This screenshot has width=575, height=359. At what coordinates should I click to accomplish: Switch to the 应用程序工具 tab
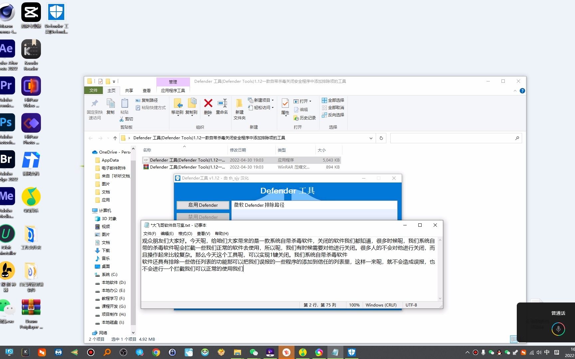[173, 90]
